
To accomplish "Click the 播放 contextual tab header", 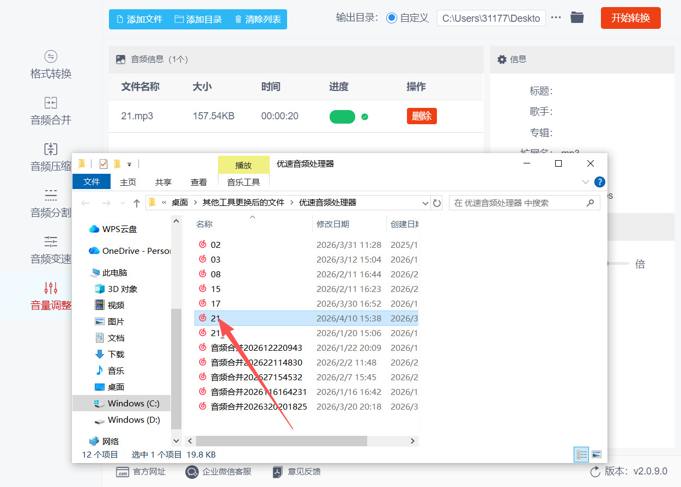I will pyautogui.click(x=244, y=165).
